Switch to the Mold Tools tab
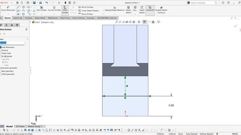241x135 pixels. click(x=65, y=18)
